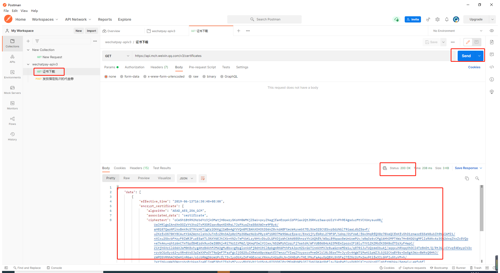The width and height of the screenshot is (500, 273).
Task: Open the request info icon in right sidebar
Action: pos(492,79)
